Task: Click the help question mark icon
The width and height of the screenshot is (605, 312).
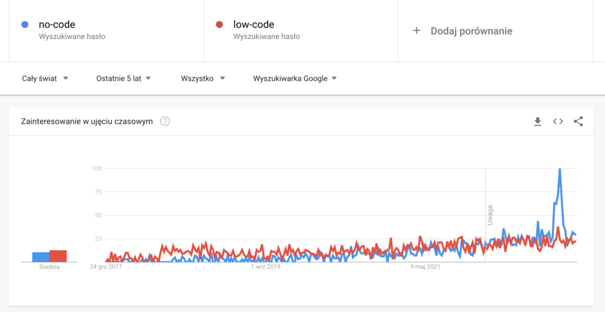Action: [x=165, y=121]
